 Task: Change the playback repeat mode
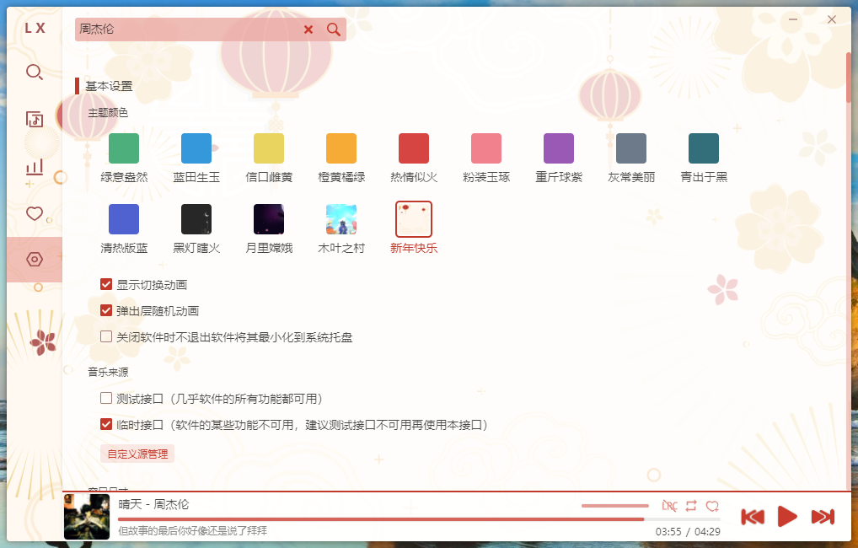[x=691, y=506]
